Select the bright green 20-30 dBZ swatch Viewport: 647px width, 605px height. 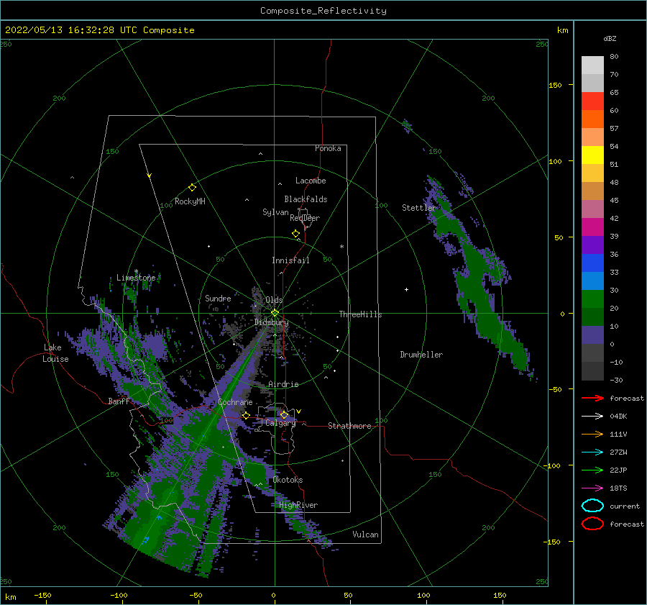click(592, 299)
